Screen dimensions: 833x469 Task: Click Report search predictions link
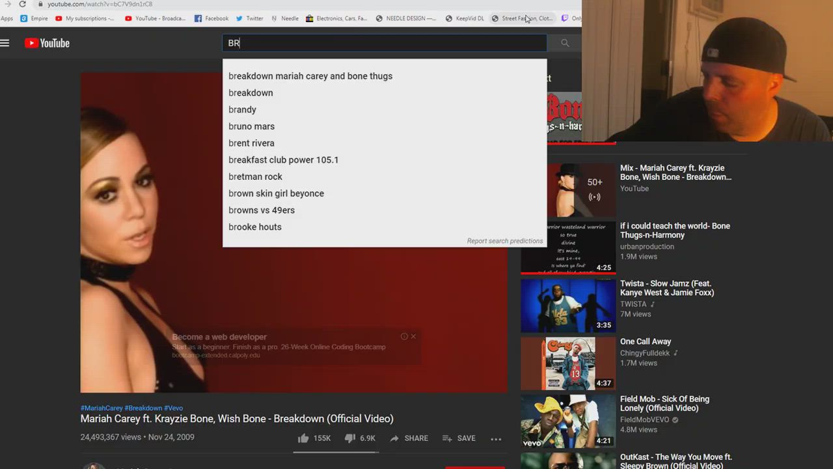click(504, 241)
